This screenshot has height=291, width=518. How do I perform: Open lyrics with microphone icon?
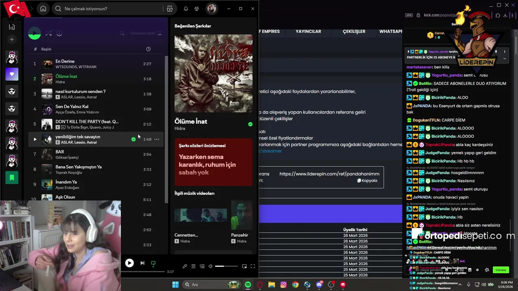185,266
